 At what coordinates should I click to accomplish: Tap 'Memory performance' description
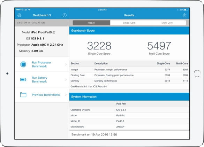coord(106,81)
